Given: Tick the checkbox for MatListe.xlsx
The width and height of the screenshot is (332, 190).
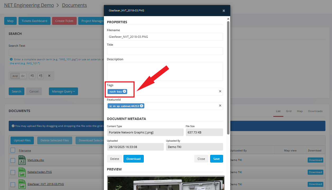Looking at the screenshot, I should 13,160.
